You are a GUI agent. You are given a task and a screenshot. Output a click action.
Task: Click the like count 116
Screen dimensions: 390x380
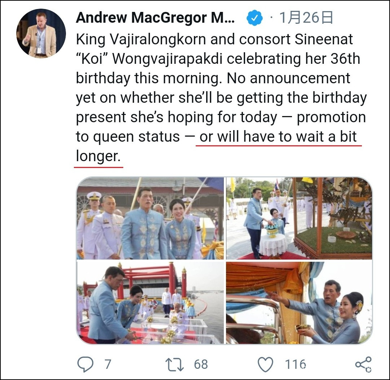click(295, 364)
